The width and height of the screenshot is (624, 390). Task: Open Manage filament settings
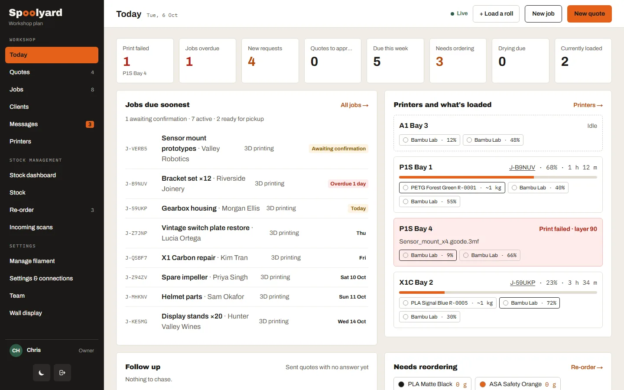click(52, 261)
